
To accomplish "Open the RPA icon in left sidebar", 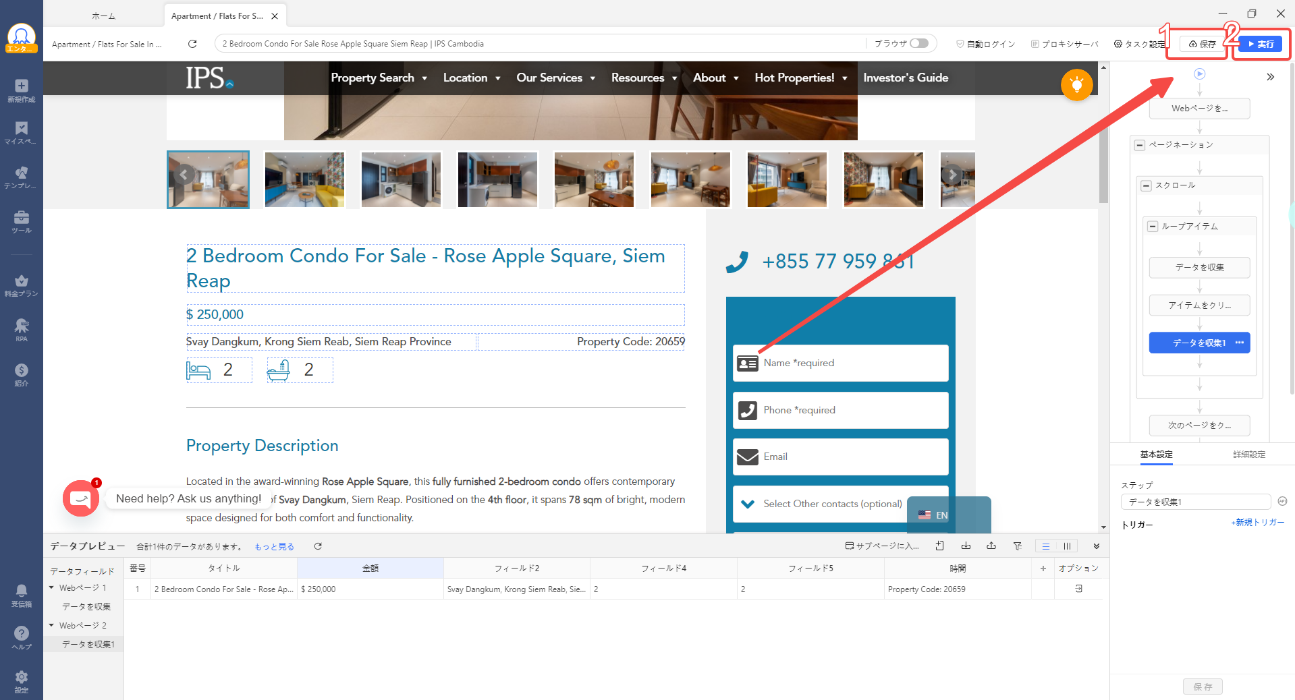I will pos(21,330).
